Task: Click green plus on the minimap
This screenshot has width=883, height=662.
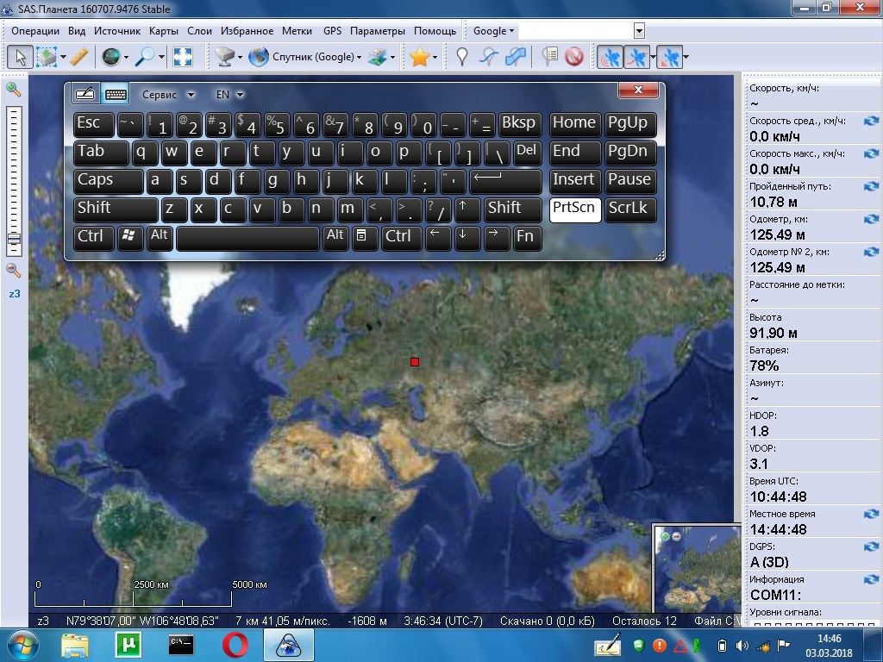Action: [x=665, y=536]
